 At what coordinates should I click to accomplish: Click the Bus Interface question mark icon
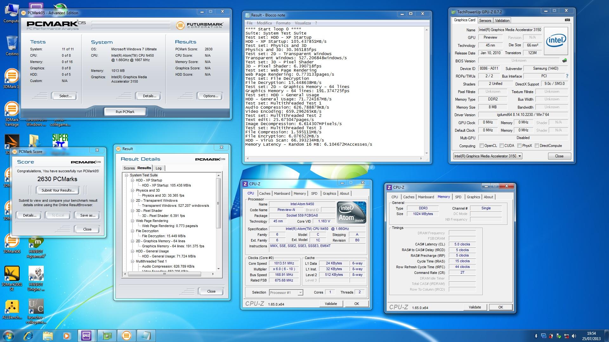(x=567, y=76)
